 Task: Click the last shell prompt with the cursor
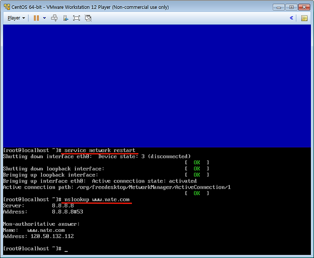tap(35, 248)
